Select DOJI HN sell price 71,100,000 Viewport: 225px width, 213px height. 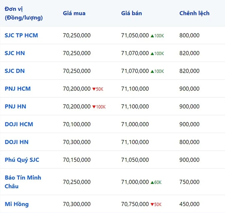(x=135, y=142)
